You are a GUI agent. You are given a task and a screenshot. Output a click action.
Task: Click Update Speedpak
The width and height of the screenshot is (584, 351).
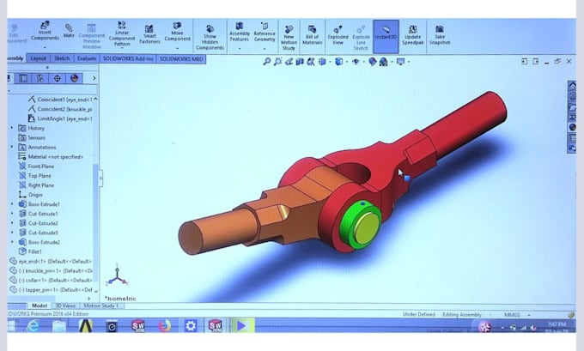[412, 35]
